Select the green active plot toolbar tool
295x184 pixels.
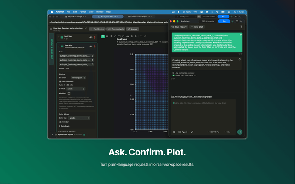[103, 36]
